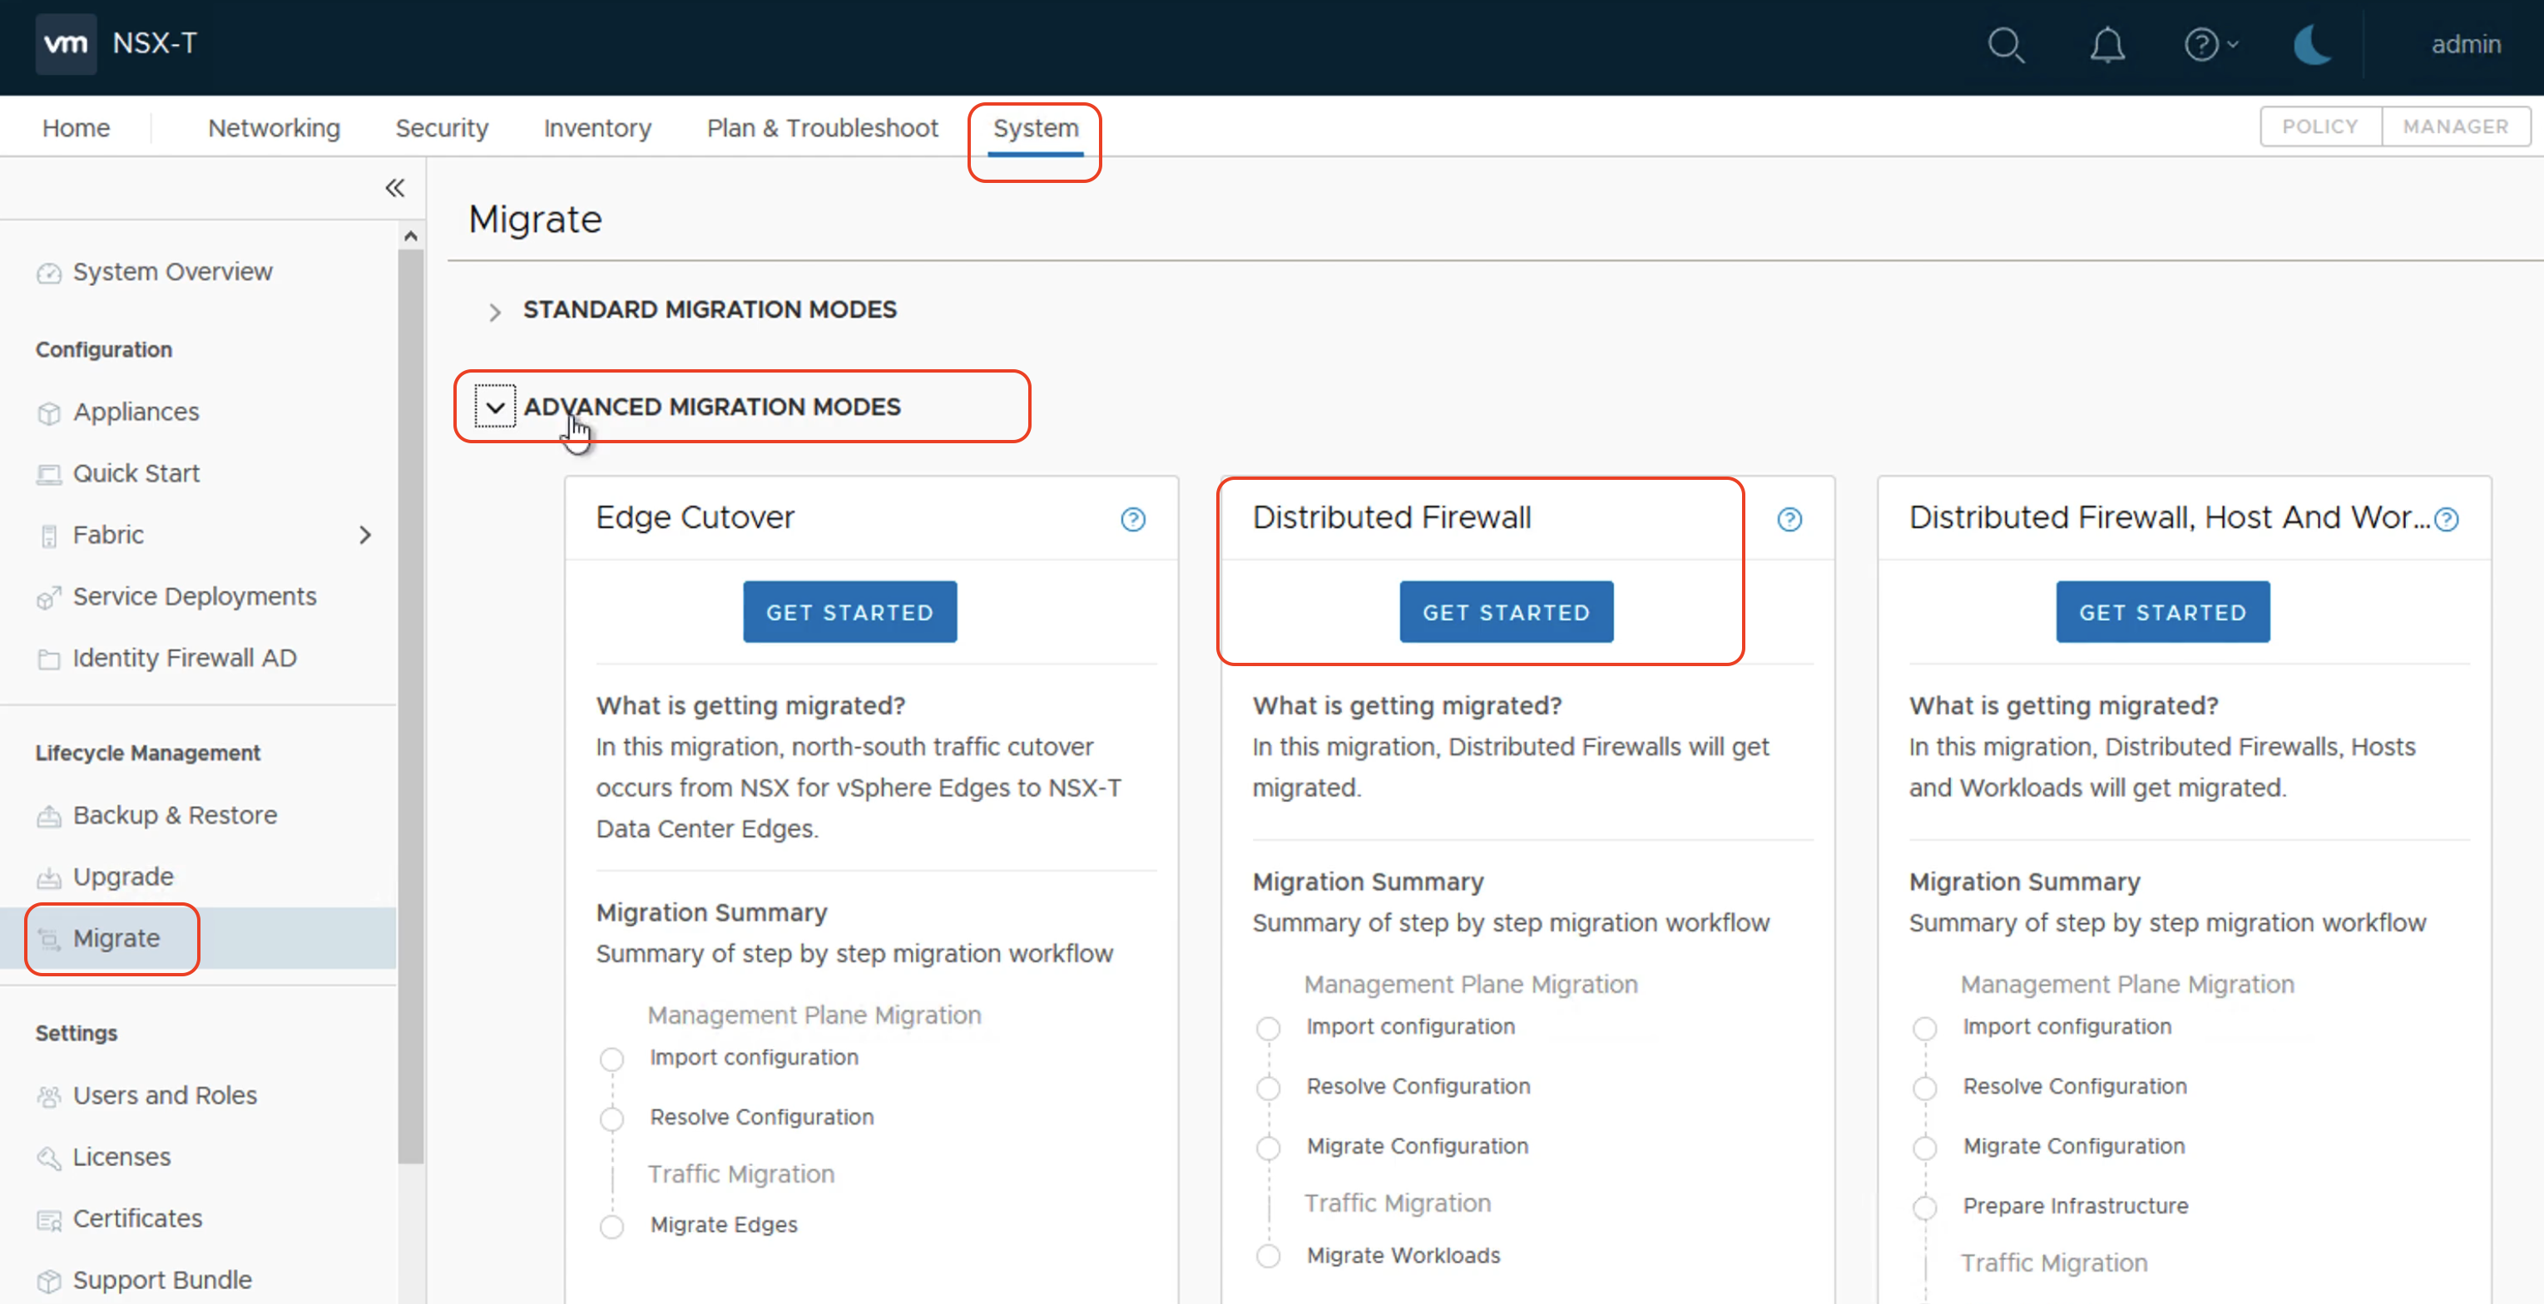The image size is (2544, 1304).
Task: Open the Upgrade page
Action: (122, 877)
